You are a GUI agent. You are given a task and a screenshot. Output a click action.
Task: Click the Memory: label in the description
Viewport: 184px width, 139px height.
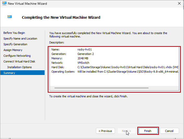point(57,58)
